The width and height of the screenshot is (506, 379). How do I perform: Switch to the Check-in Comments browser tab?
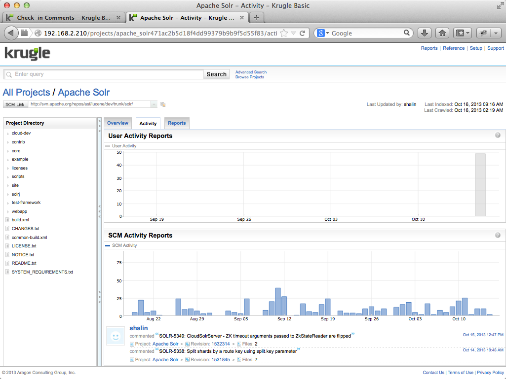tap(64, 18)
